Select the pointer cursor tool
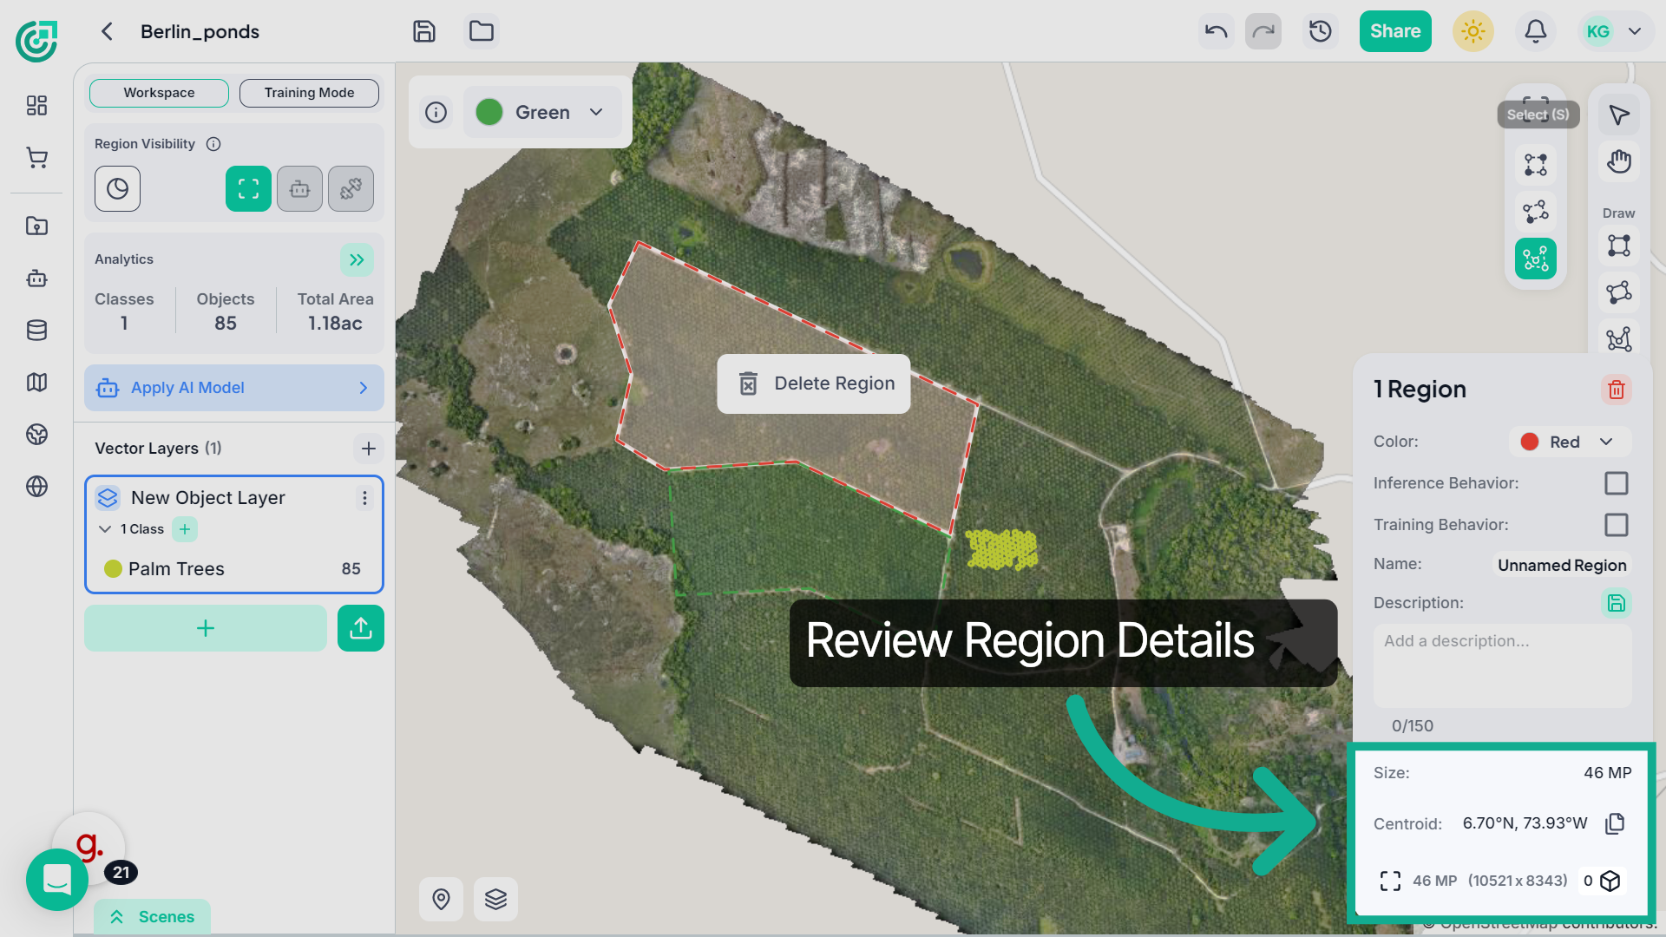The image size is (1666, 937). 1619,115
